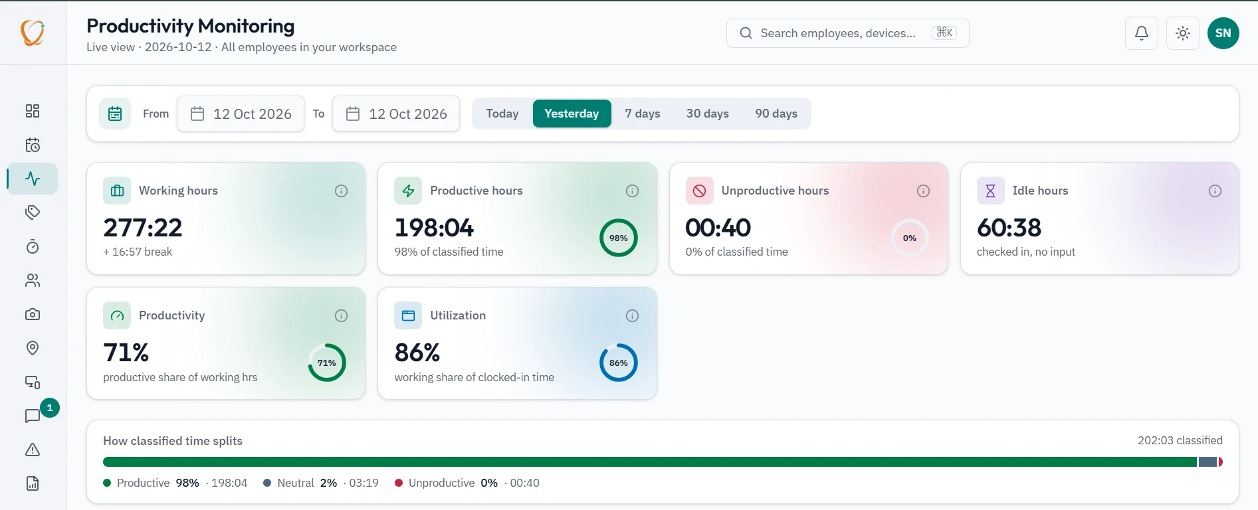Image resolution: width=1258 pixels, height=510 pixels.
Task: Open the devices monitor sidebar icon
Action: (33, 382)
